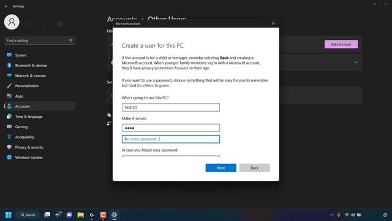The height and width of the screenshot is (221, 392).
Task: Click the 'Make it secure.' label
Action: click(134, 118)
